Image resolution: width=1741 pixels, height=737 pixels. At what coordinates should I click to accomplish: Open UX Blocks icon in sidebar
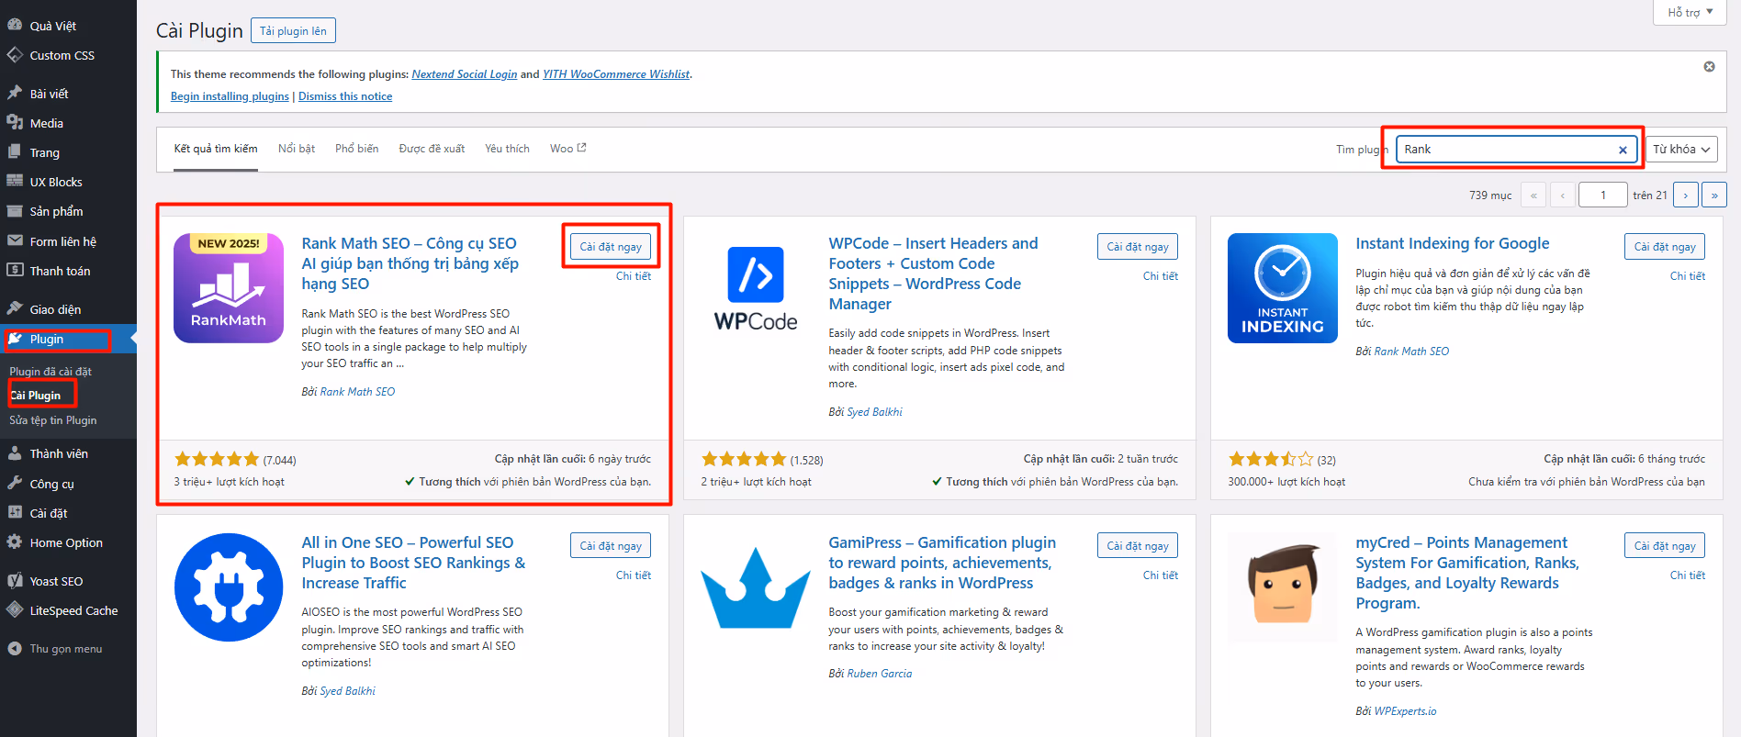(15, 182)
